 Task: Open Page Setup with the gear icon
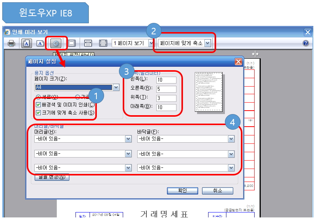56,43
